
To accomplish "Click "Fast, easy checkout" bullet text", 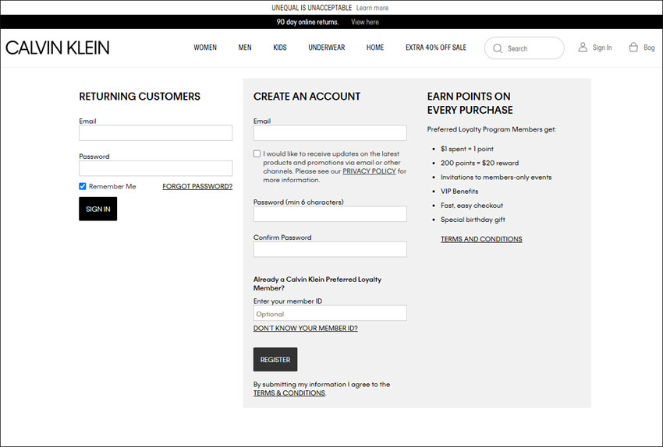I will pos(472,206).
